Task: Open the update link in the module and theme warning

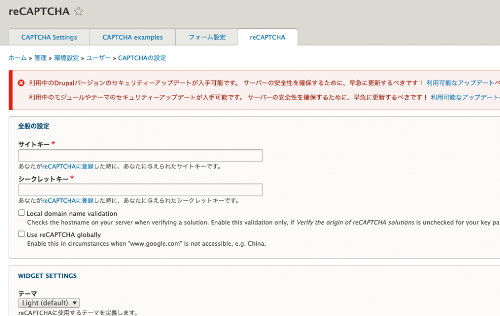Action: [x=465, y=97]
